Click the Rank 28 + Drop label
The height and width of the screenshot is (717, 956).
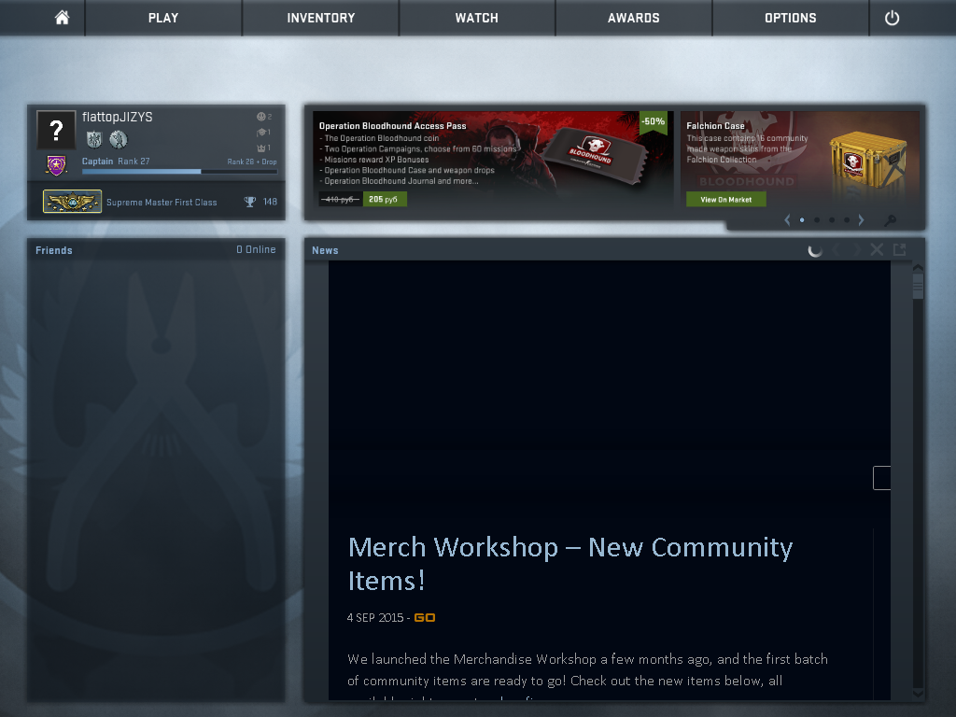click(252, 162)
